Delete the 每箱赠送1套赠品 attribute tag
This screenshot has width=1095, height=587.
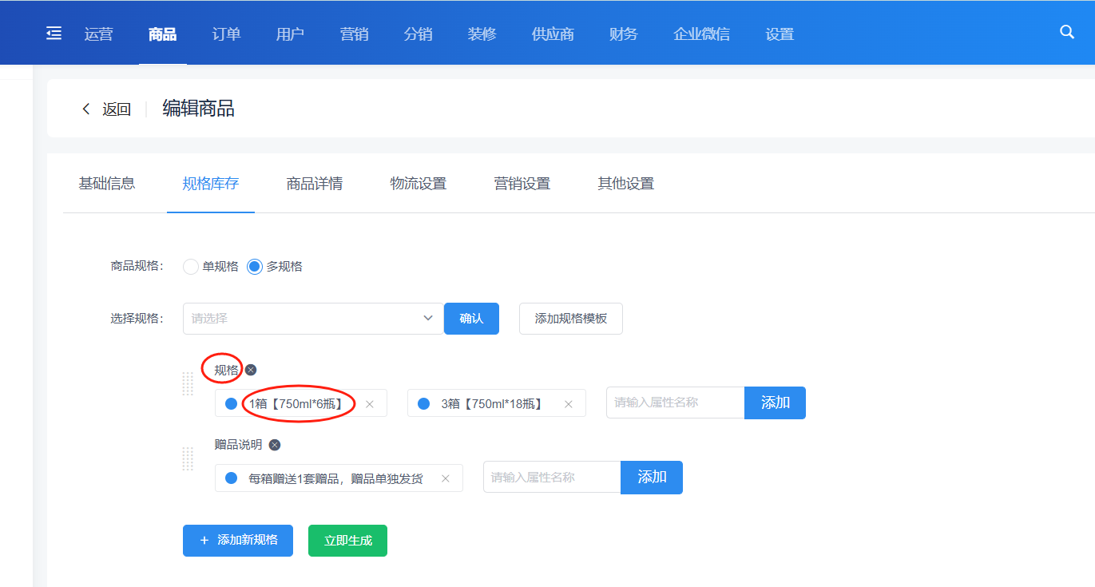446,478
